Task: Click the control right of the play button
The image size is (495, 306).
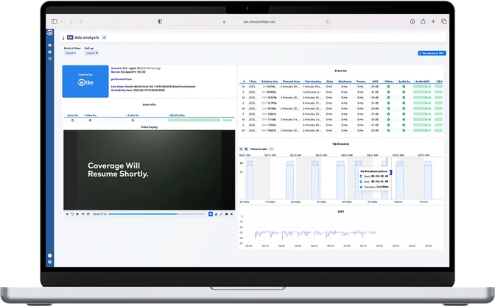Action: 83,214
